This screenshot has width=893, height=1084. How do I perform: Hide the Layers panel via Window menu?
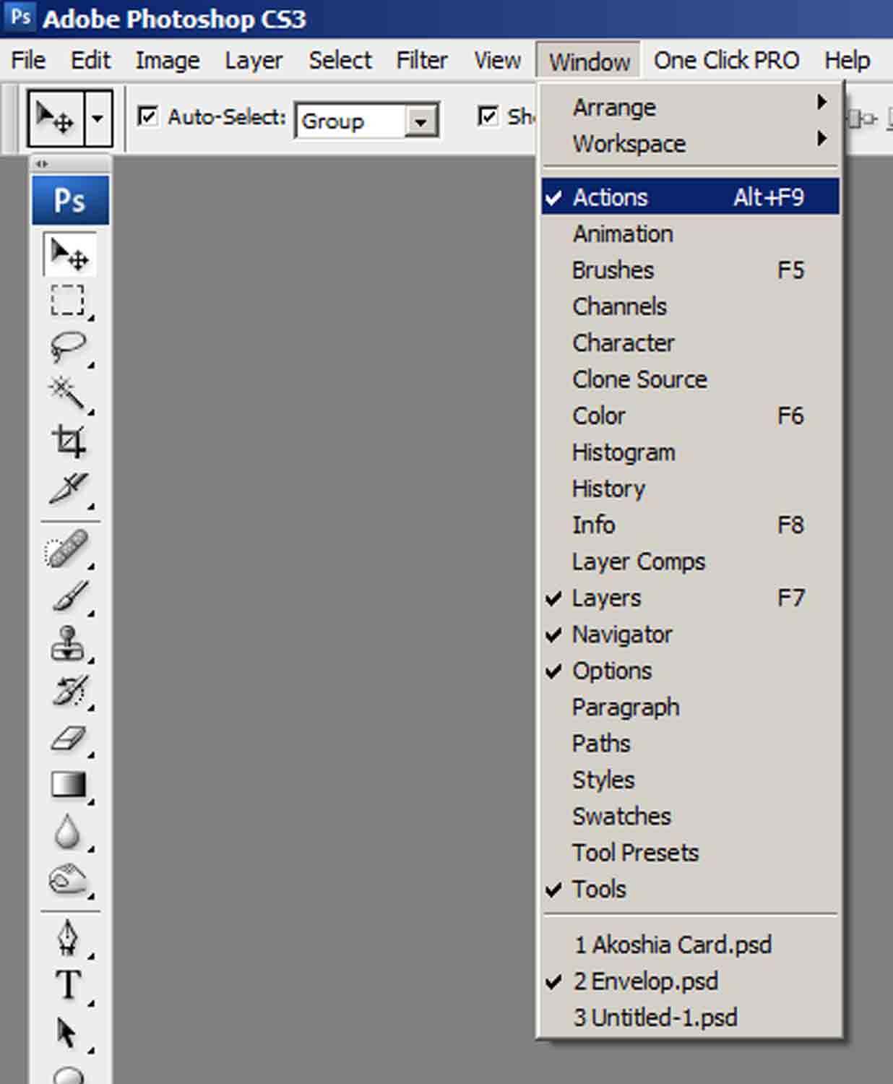coord(606,598)
